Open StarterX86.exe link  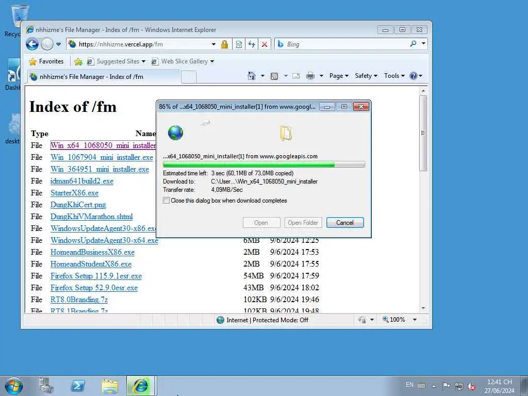click(x=74, y=193)
